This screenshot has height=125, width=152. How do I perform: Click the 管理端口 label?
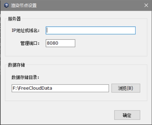pos(30,43)
